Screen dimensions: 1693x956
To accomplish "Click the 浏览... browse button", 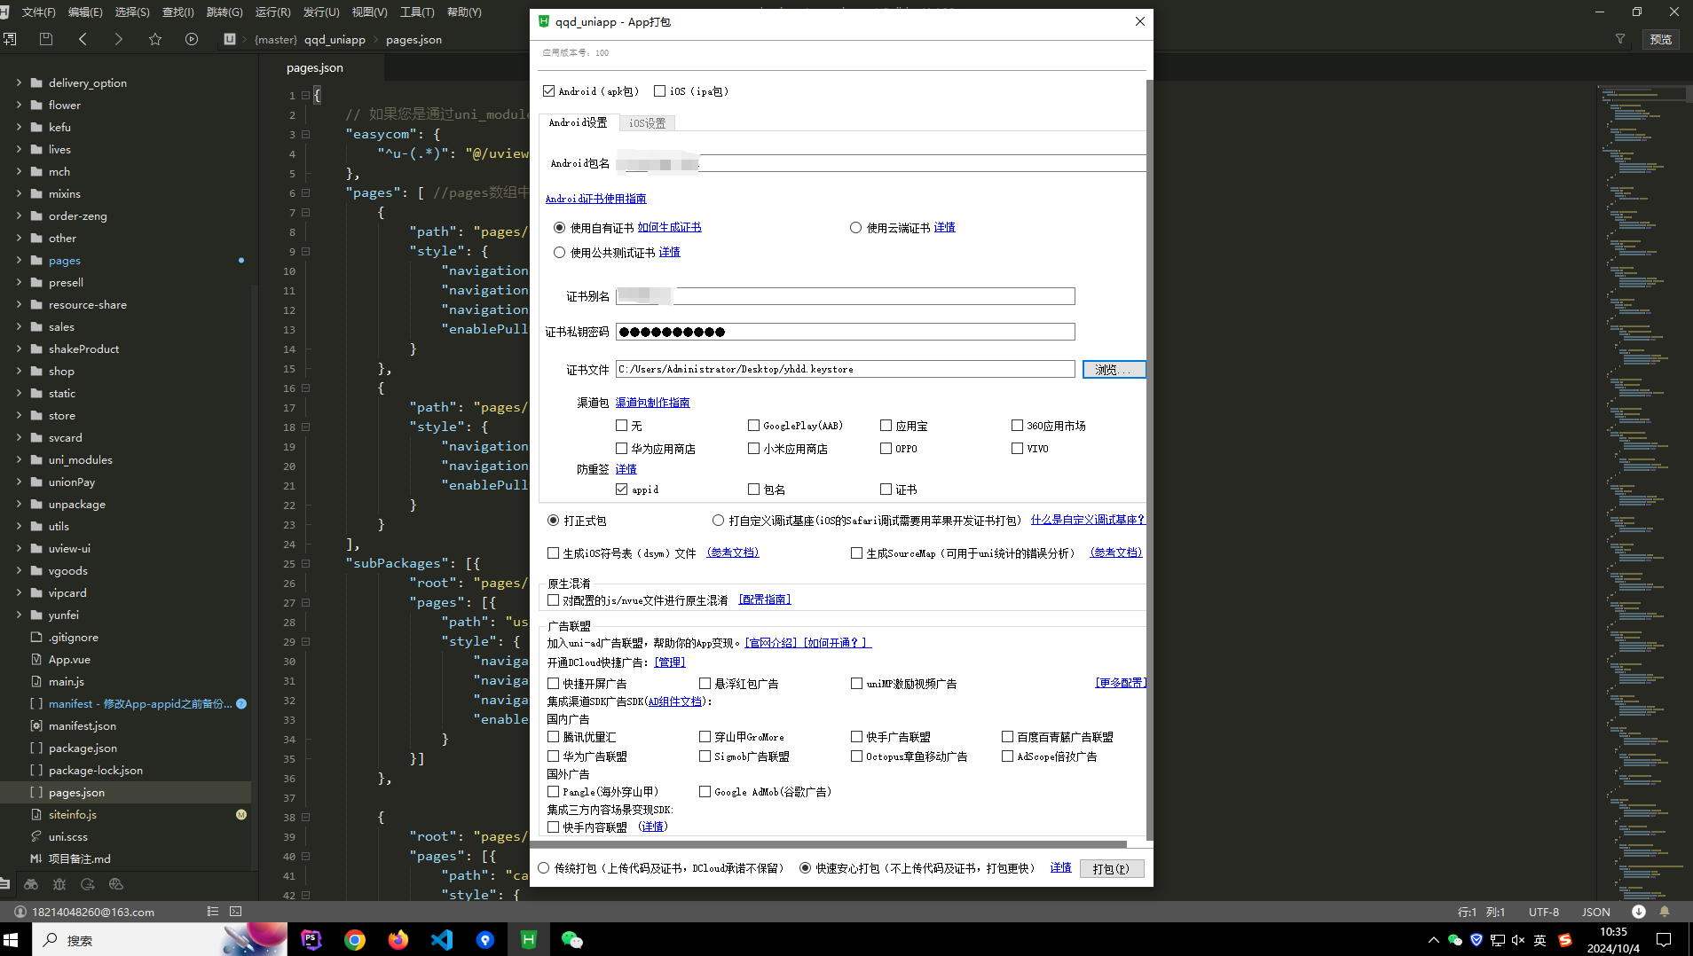I will (x=1114, y=370).
